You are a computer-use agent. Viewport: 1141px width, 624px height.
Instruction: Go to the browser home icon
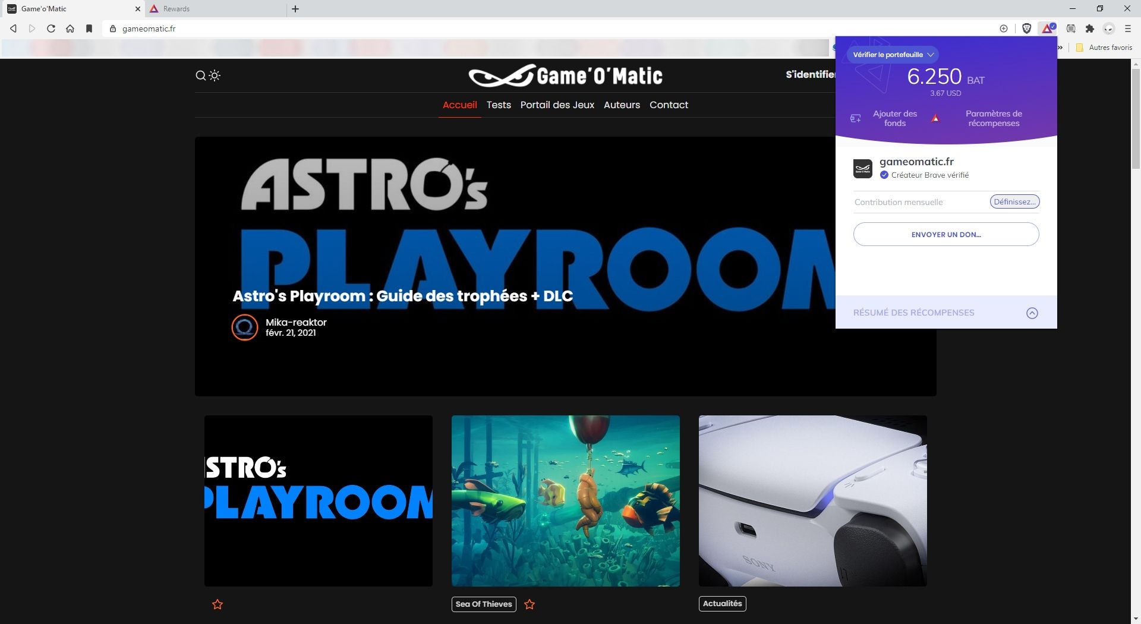(x=70, y=29)
